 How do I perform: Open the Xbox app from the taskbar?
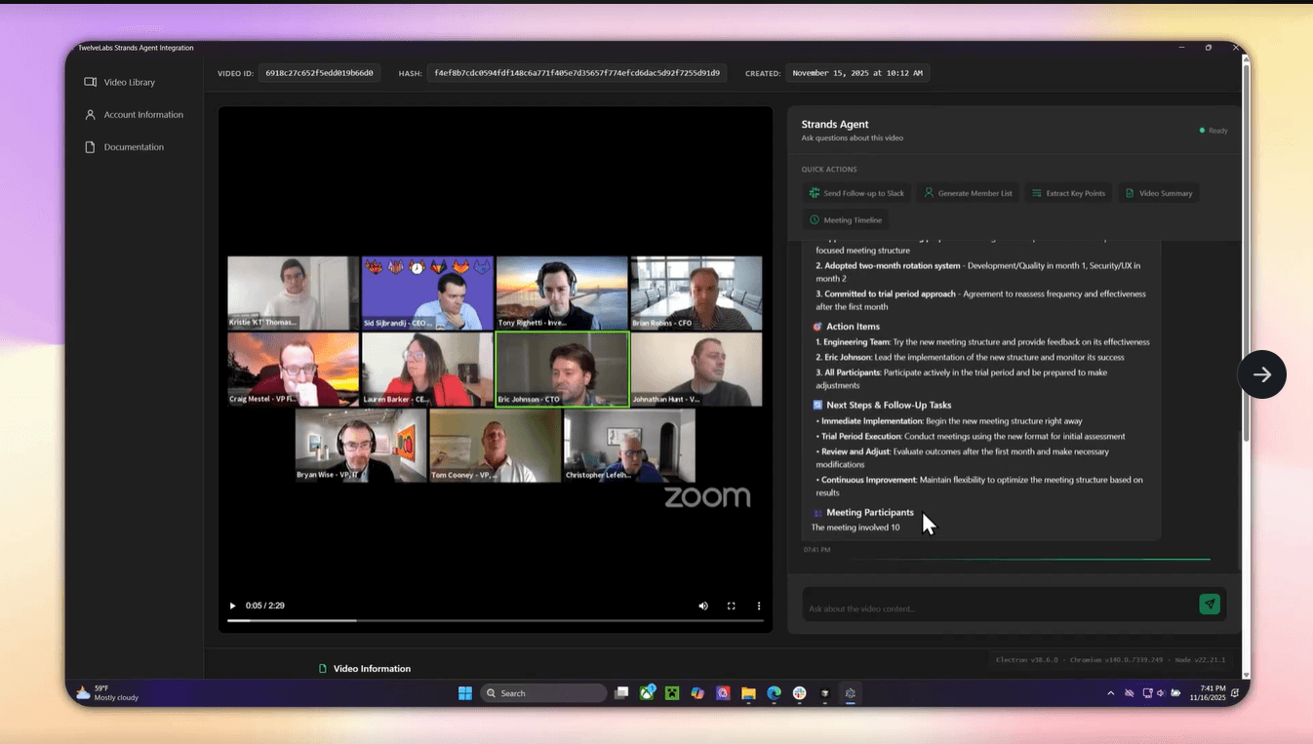coord(647,693)
